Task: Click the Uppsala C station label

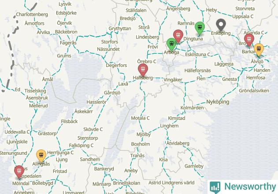Action: (243, 16)
